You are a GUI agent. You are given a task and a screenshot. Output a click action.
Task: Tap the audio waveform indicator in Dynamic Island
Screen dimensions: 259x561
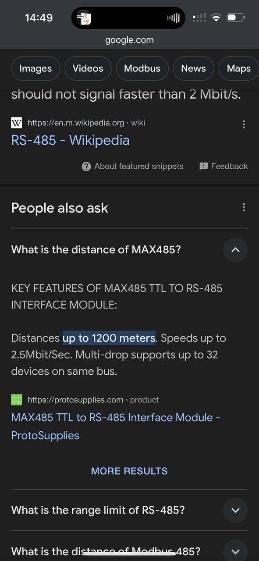tap(174, 18)
